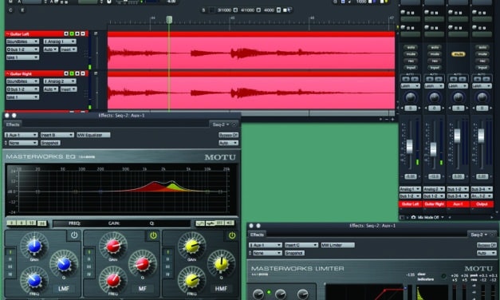500x300 pixels.
Task: Open Latch automation dropdown on Aux-1 channel
Action: (x=458, y=86)
